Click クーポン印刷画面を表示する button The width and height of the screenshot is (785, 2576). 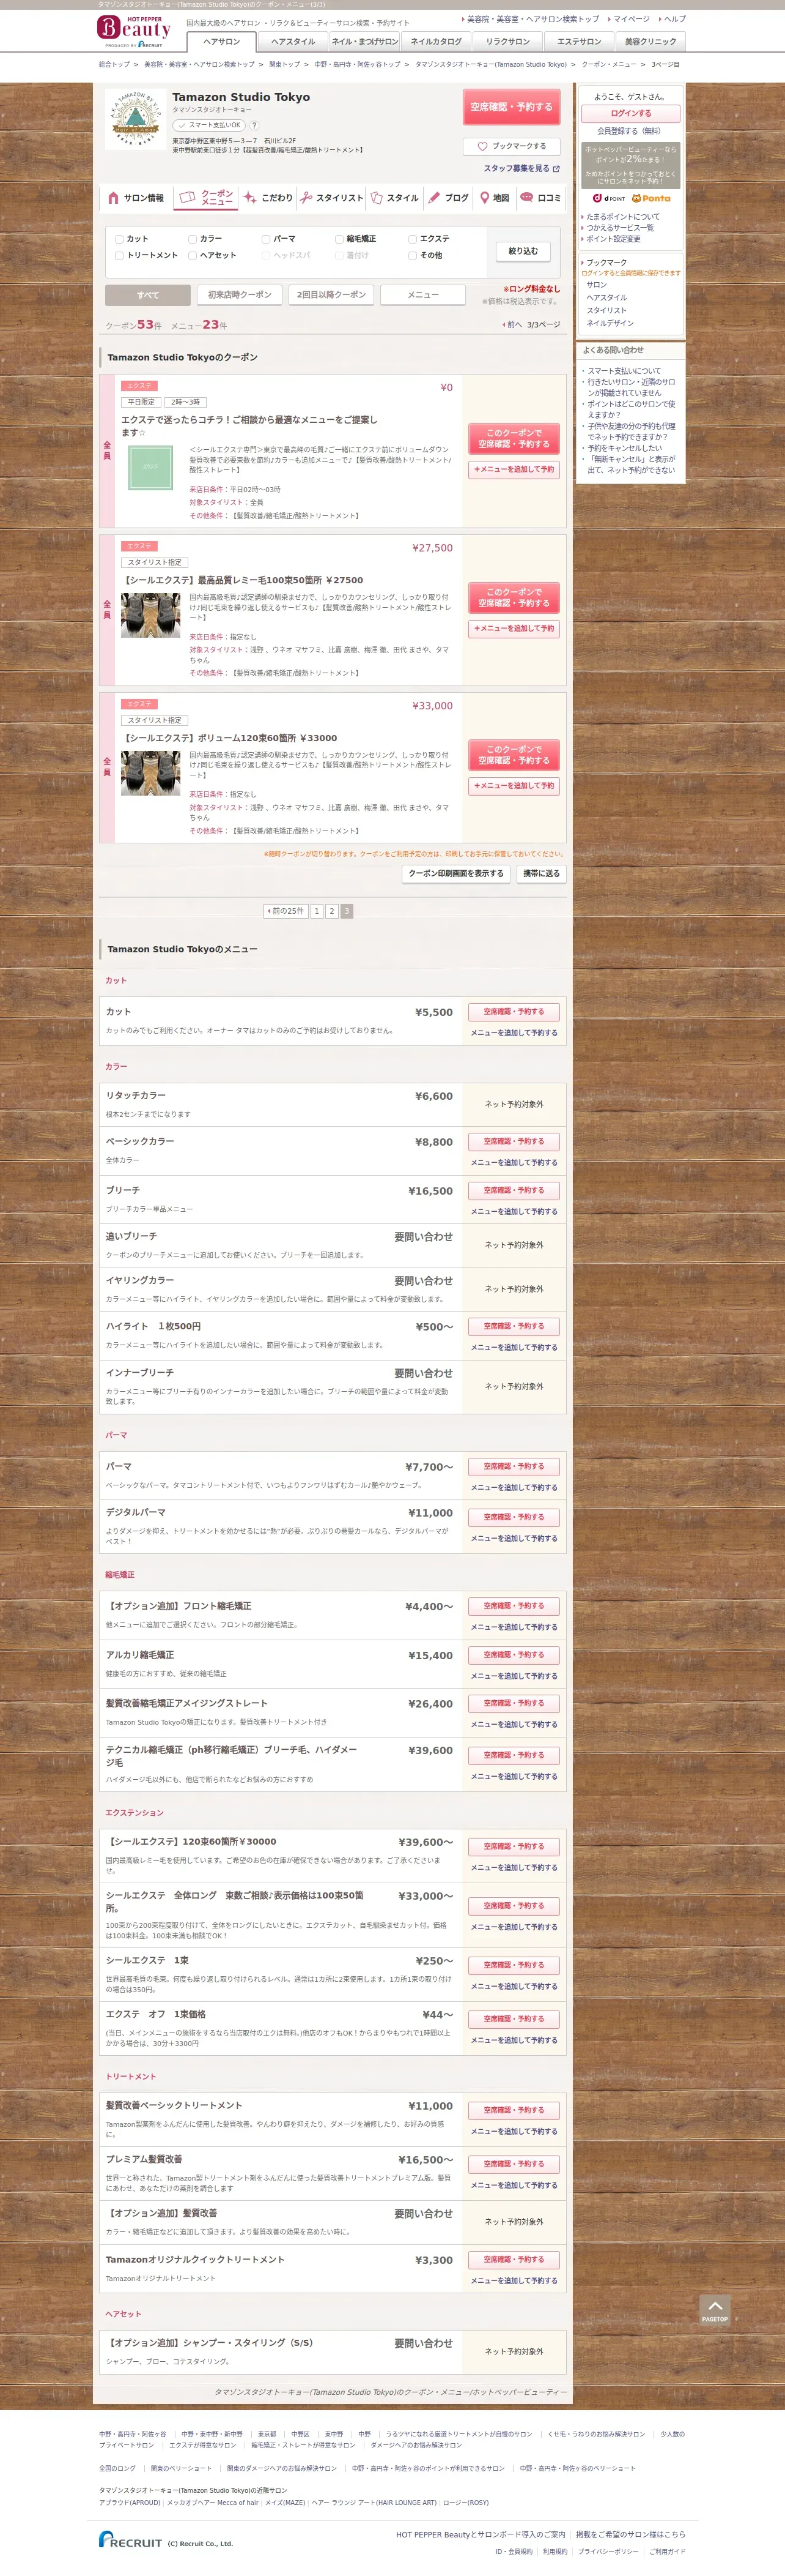tap(455, 873)
